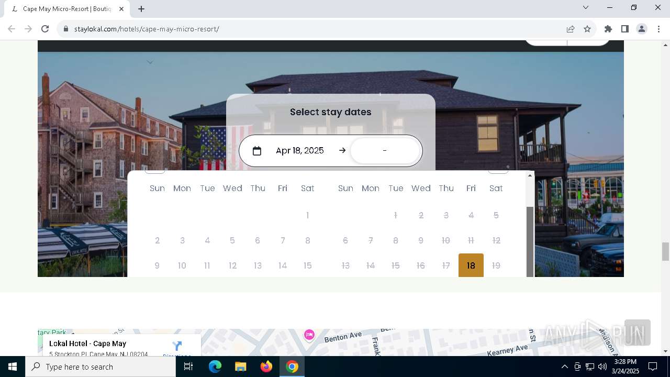This screenshot has width=670, height=377.
Task: View site info lock icon
Action: pyautogui.click(x=66, y=29)
